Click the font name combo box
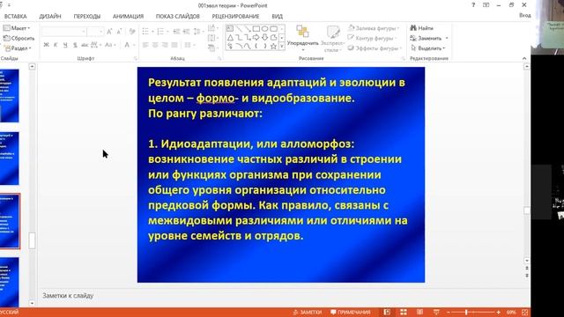 63,32
